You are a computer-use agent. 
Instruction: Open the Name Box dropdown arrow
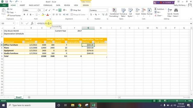pyautogui.click(x=14, y=23)
